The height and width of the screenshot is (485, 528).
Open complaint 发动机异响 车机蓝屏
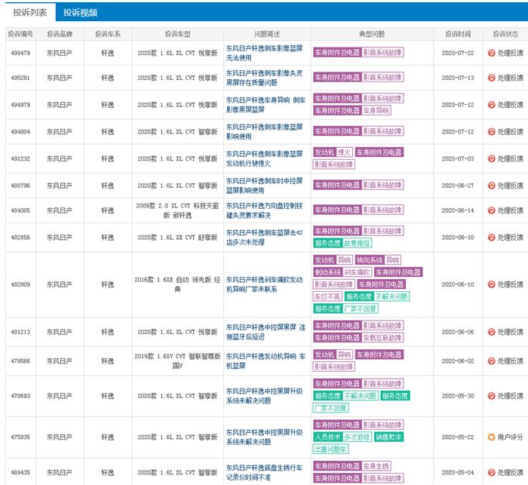coord(266,361)
